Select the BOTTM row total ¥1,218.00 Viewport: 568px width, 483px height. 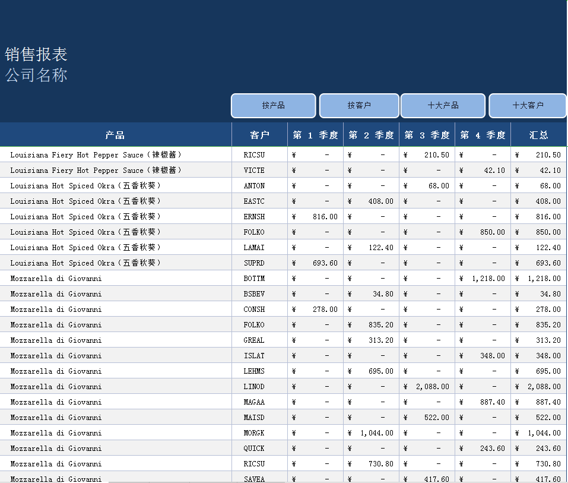coord(538,278)
